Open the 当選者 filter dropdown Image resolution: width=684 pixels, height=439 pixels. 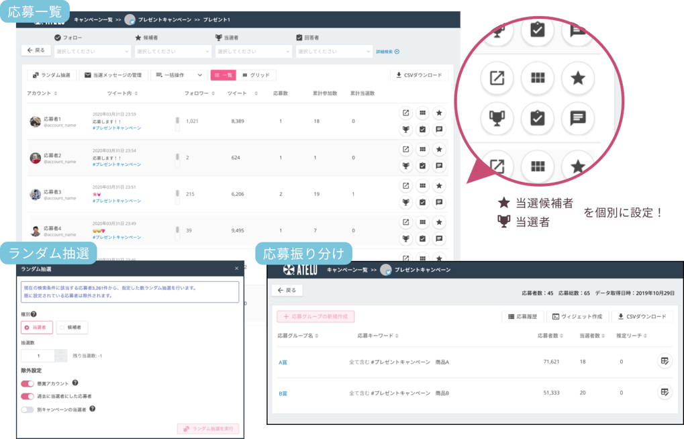point(254,52)
